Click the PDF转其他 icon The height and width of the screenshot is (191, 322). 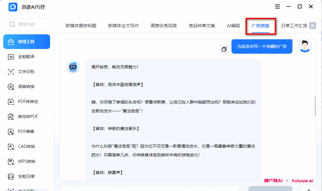(11, 102)
